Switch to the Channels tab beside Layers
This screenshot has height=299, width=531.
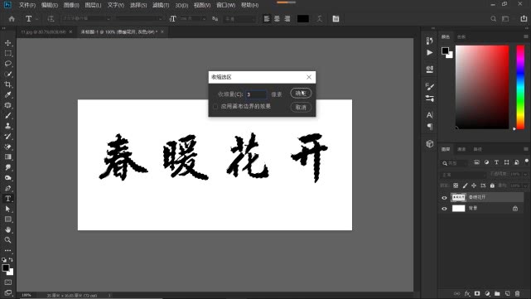click(461, 149)
